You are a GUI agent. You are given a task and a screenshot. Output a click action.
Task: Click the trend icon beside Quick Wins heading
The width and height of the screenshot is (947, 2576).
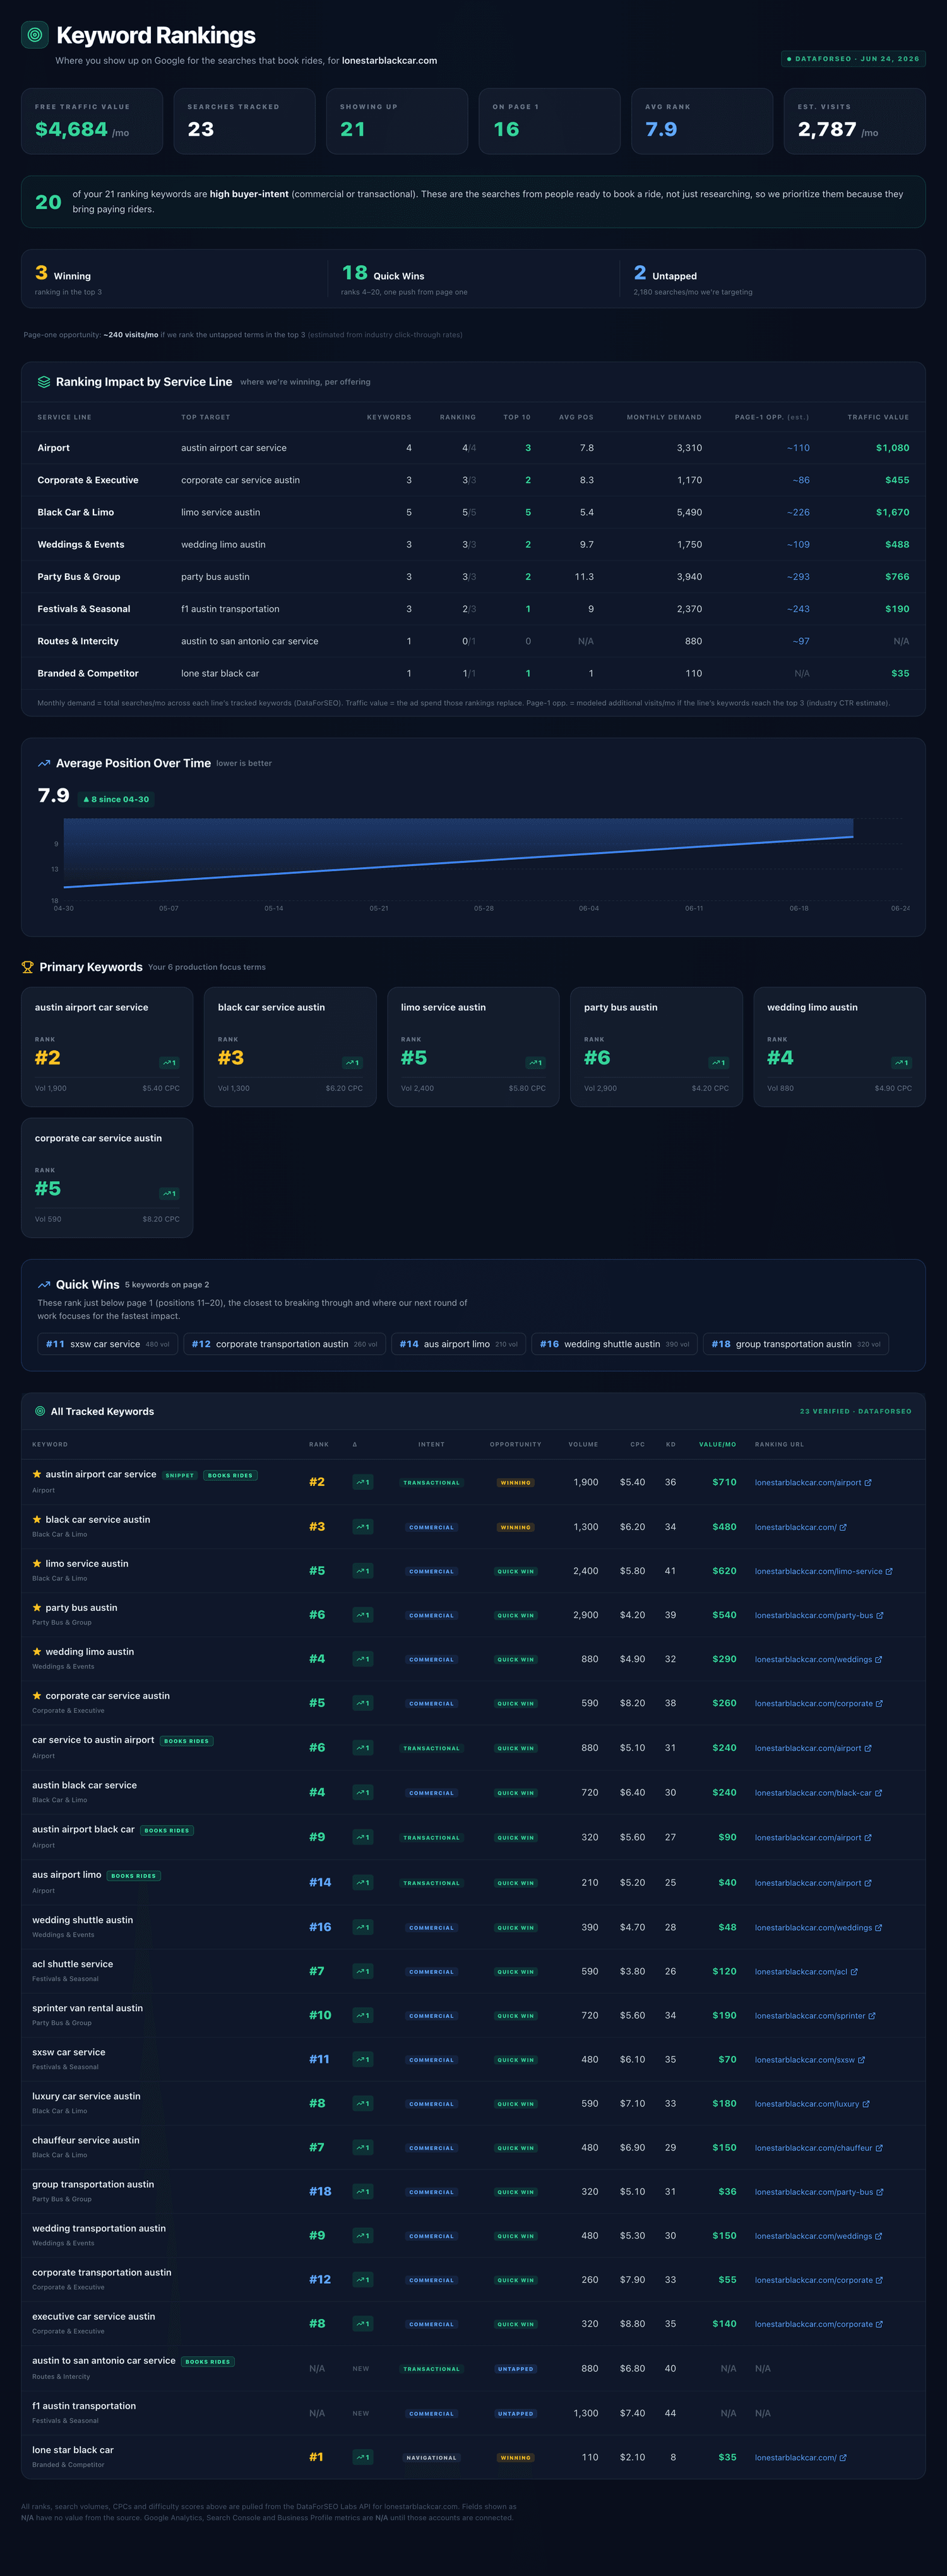44,1285
